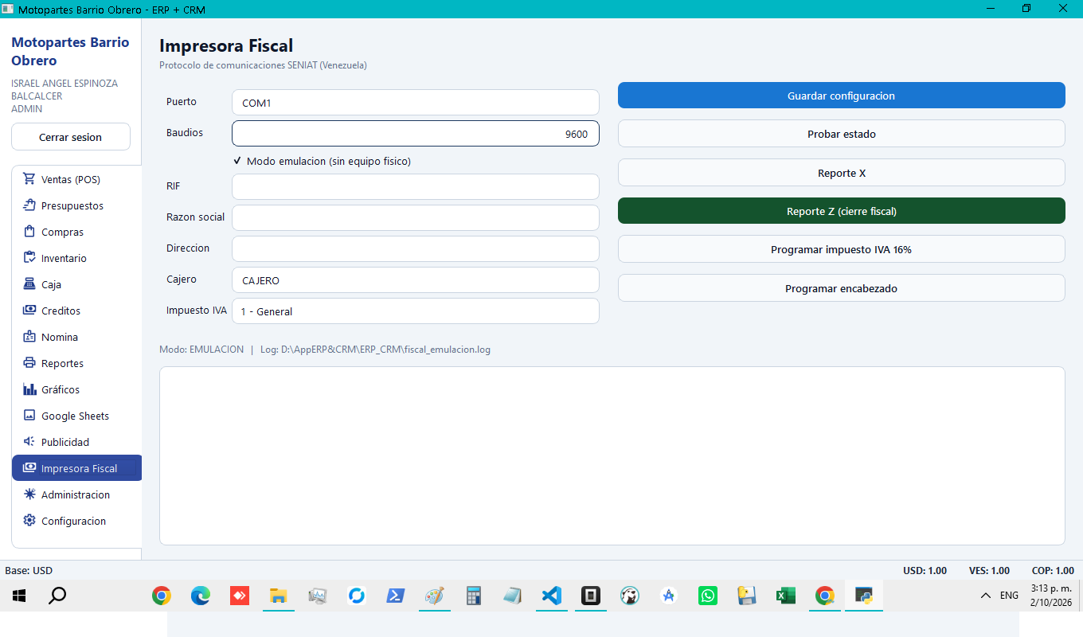The image size is (1083, 637).
Task: Click the Publicidad megaphone icon
Action: 29,442
